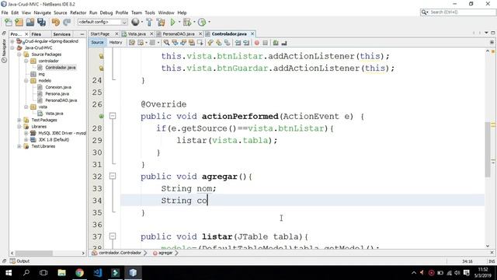
Task: Select Vista.java in the Projects tree
Action: click(54, 114)
